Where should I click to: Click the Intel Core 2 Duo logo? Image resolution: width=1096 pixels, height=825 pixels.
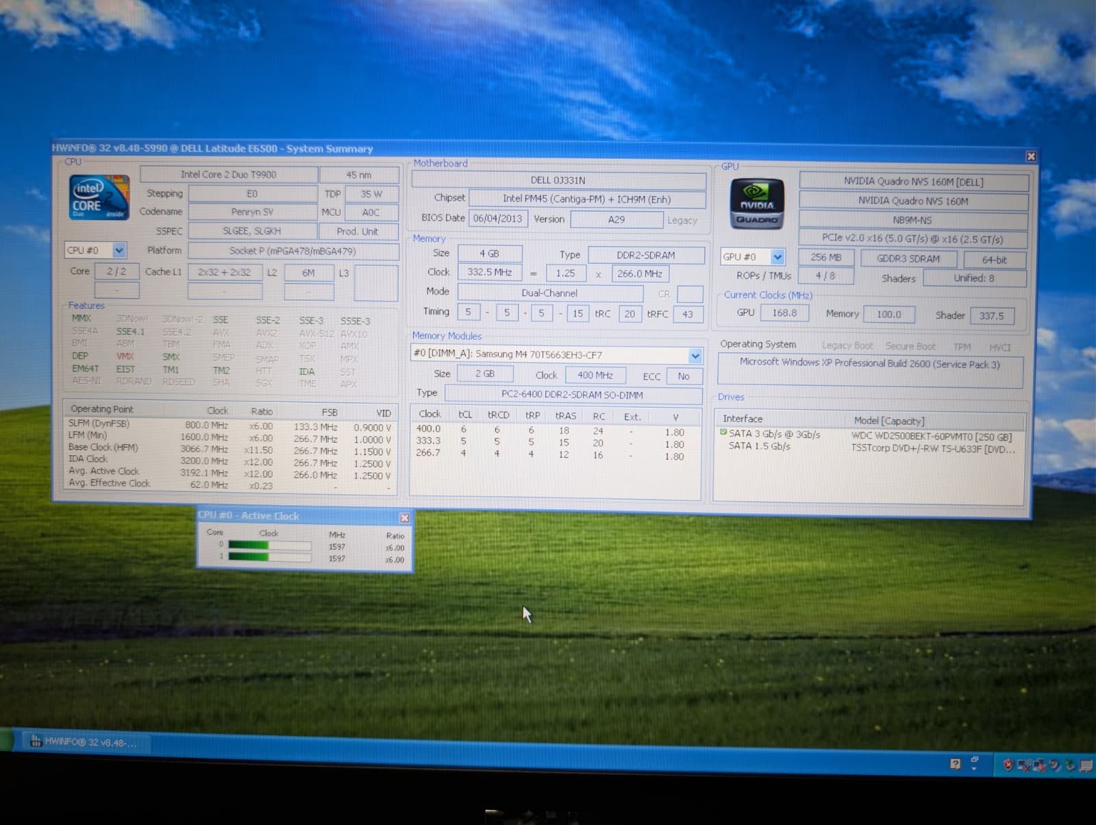coord(99,197)
